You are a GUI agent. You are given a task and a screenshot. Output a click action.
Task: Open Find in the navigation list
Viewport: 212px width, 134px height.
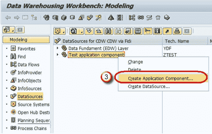pyautogui.click(x=22, y=57)
